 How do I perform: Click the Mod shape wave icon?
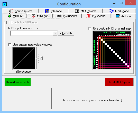112,11
